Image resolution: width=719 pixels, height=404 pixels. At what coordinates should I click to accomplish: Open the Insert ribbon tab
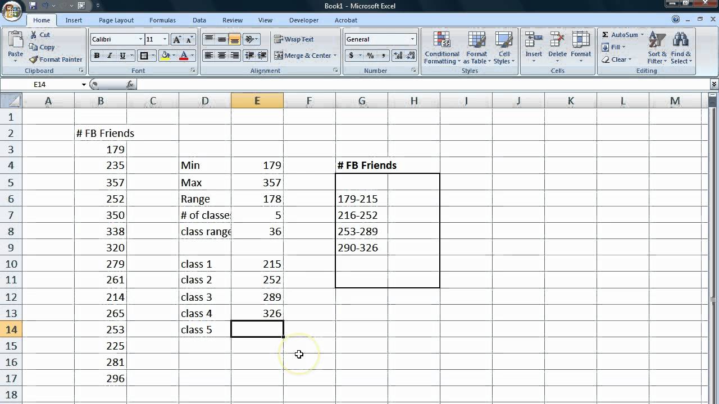74,20
